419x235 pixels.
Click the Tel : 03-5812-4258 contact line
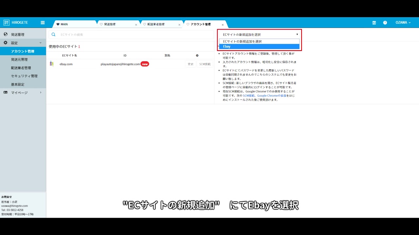click(12, 210)
